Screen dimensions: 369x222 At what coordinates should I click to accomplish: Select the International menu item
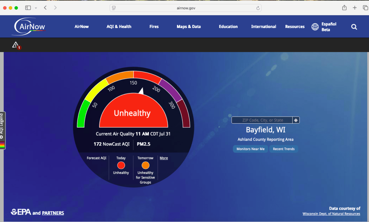click(x=263, y=26)
